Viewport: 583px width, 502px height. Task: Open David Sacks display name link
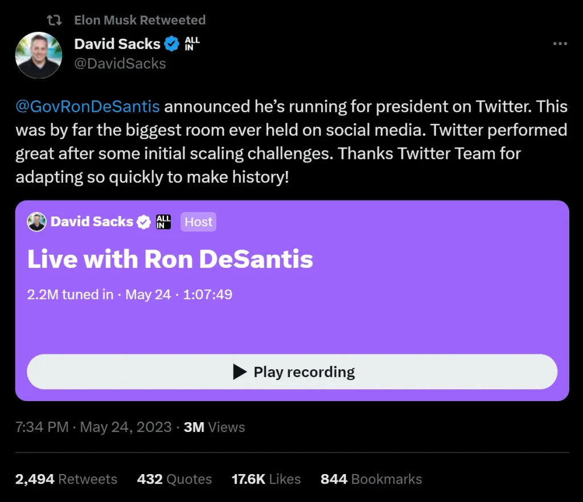pyautogui.click(x=117, y=44)
